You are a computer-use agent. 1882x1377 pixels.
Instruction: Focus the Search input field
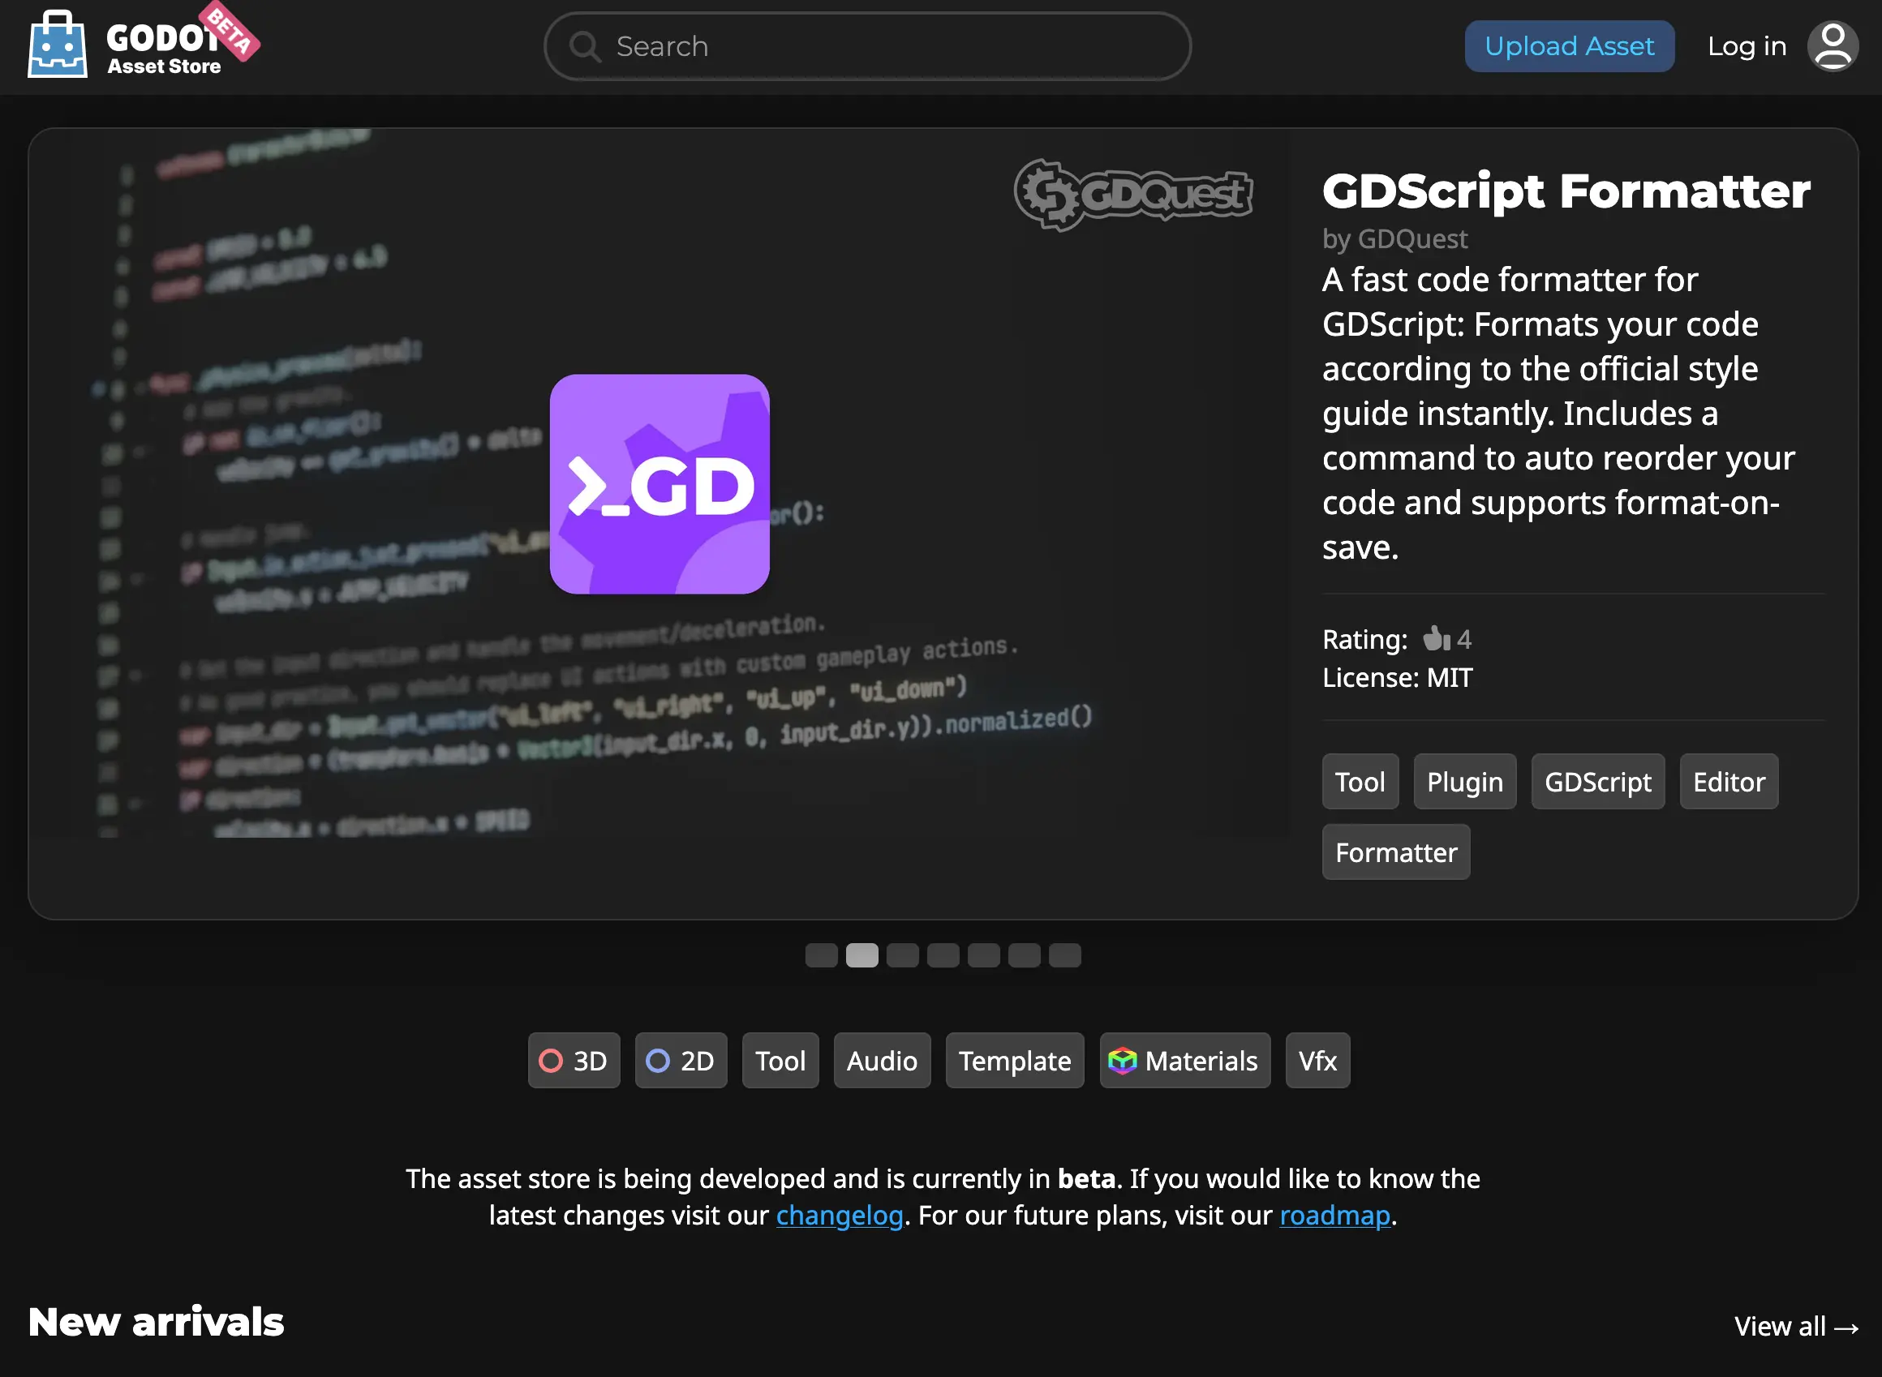pyautogui.click(x=867, y=47)
